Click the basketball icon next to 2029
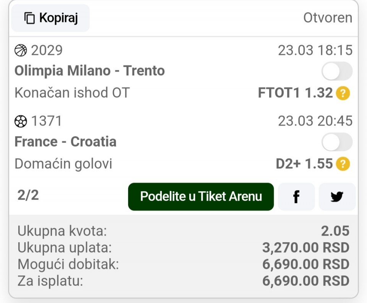This screenshot has height=303, width=367. pyautogui.click(x=21, y=50)
